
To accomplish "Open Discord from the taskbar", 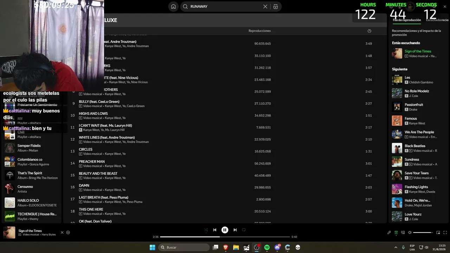I will (277, 247).
